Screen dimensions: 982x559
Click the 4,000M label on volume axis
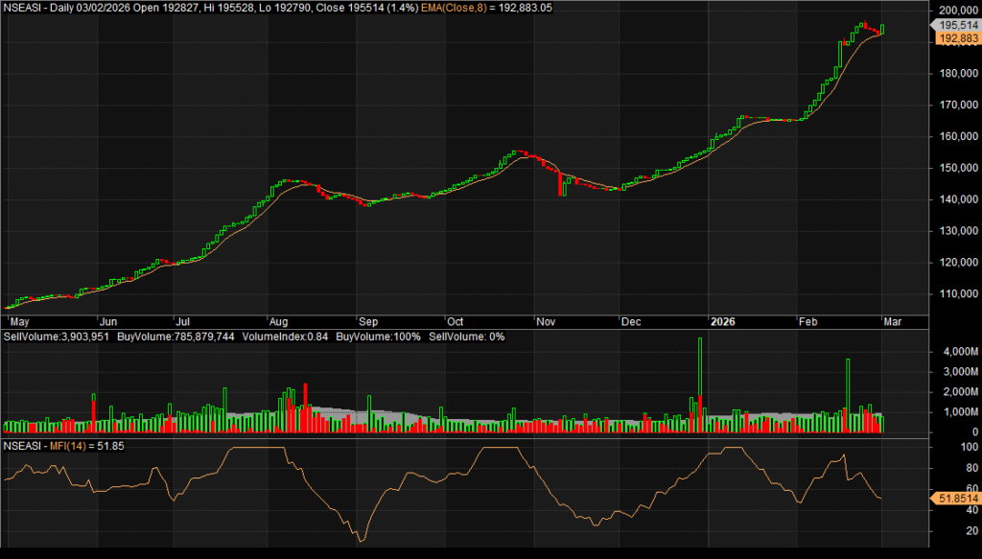(x=957, y=352)
